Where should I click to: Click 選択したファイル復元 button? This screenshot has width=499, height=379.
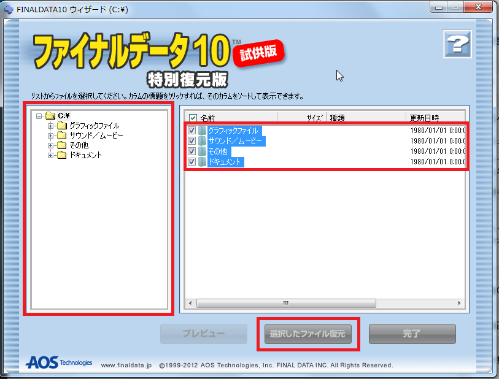click(x=308, y=334)
